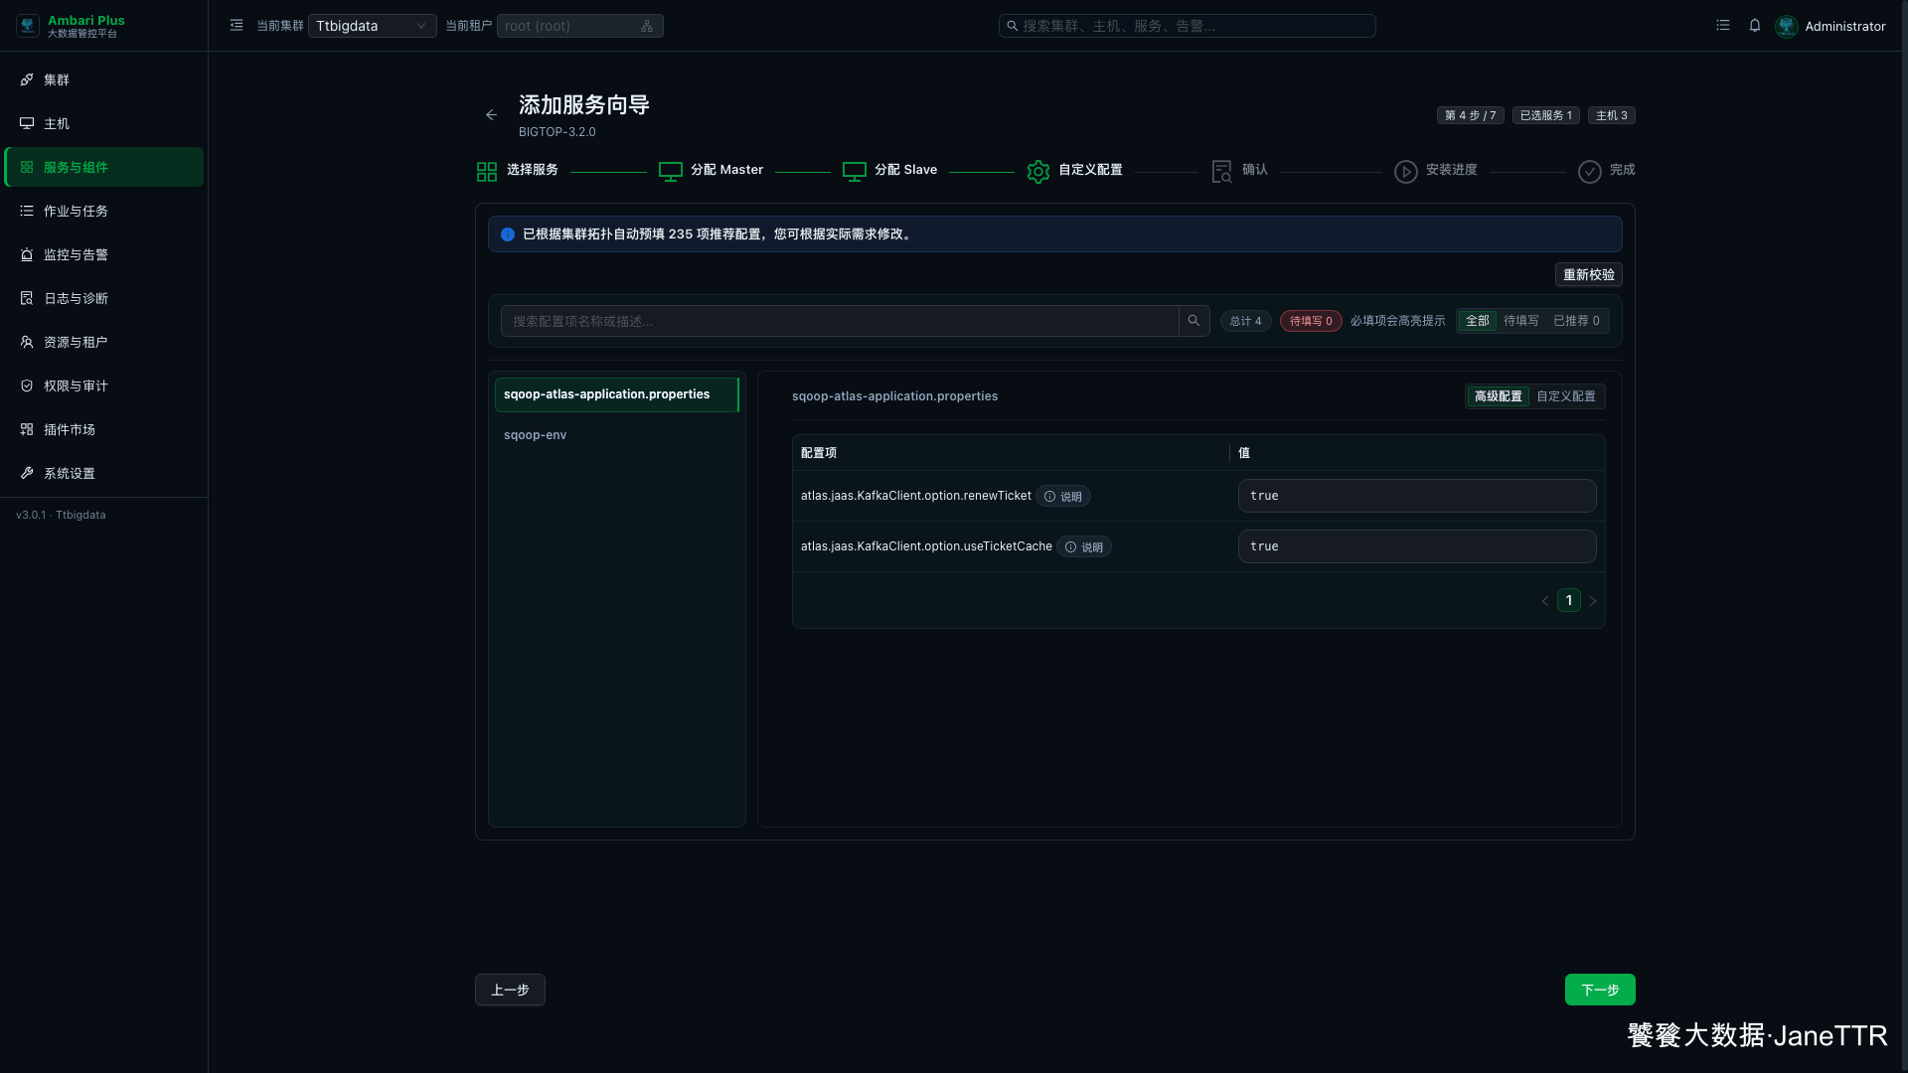Image resolution: width=1908 pixels, height=1073 pixels.
Task: Click the 总计 4 badge
Action: coord(1245,321)
